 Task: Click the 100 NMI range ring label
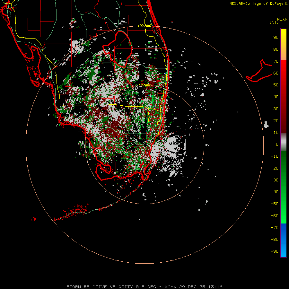(x=144, y=26)
